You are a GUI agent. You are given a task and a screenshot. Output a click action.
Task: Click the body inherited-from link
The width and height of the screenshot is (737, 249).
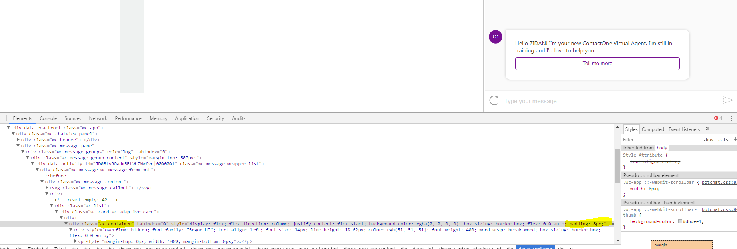coord(662,148)
